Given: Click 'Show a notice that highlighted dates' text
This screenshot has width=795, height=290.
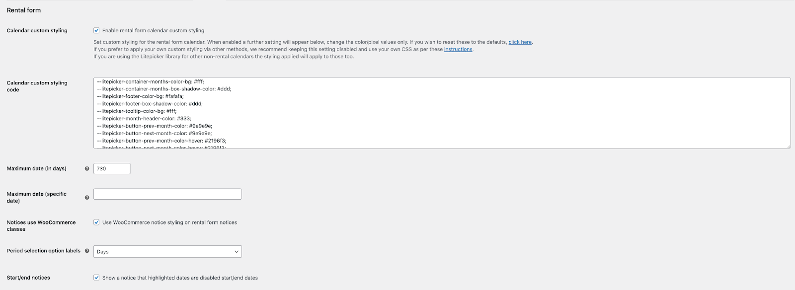Looking at the screenshot, I should tap(180, 278).
